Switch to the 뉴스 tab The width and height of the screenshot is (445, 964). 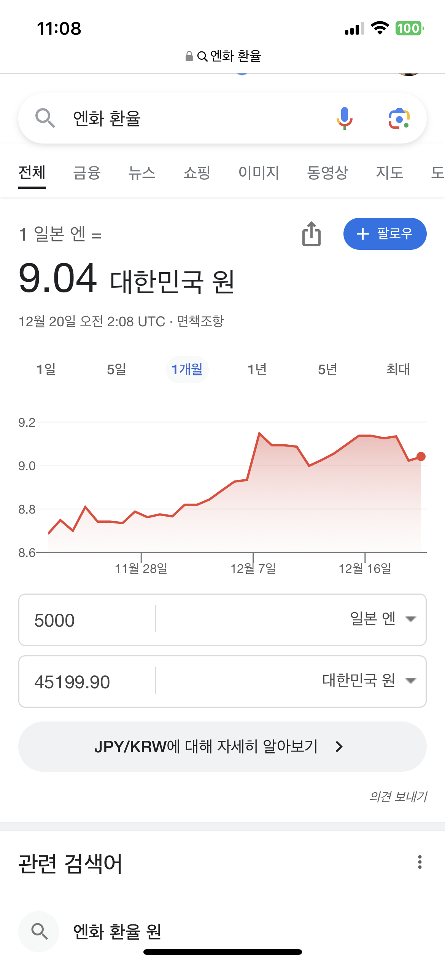(x=142, y=173)
